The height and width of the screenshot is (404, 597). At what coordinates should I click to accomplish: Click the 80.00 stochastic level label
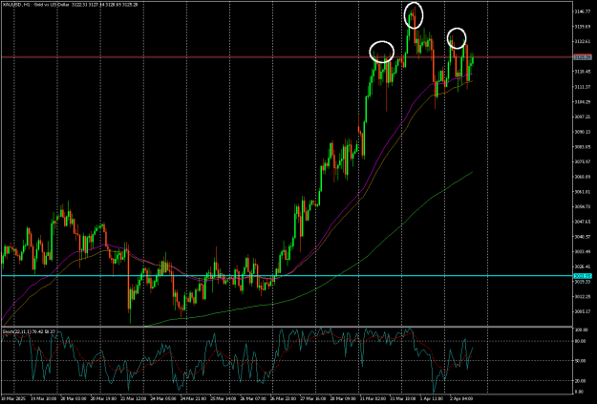[x=579, y=341]
